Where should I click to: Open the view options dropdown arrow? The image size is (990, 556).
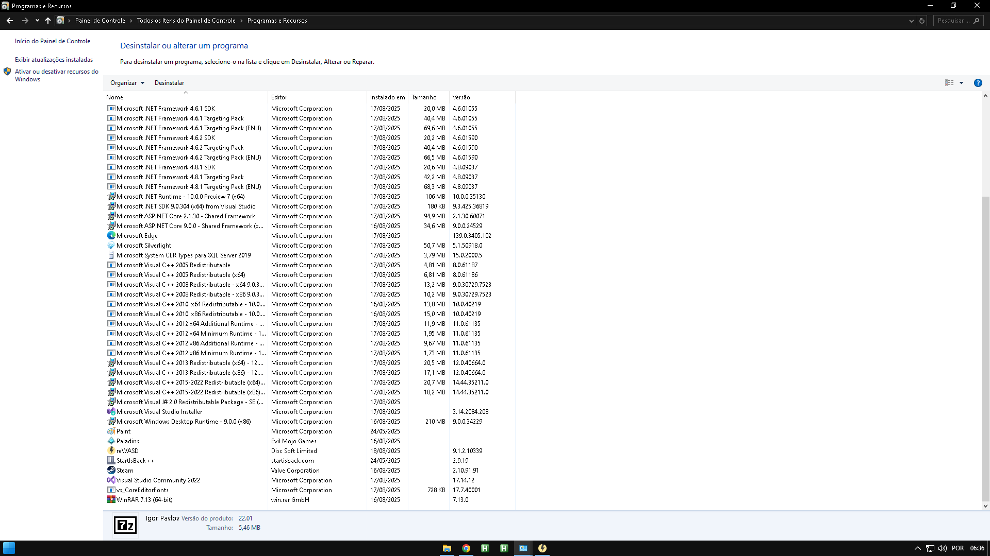pos(961,83)
